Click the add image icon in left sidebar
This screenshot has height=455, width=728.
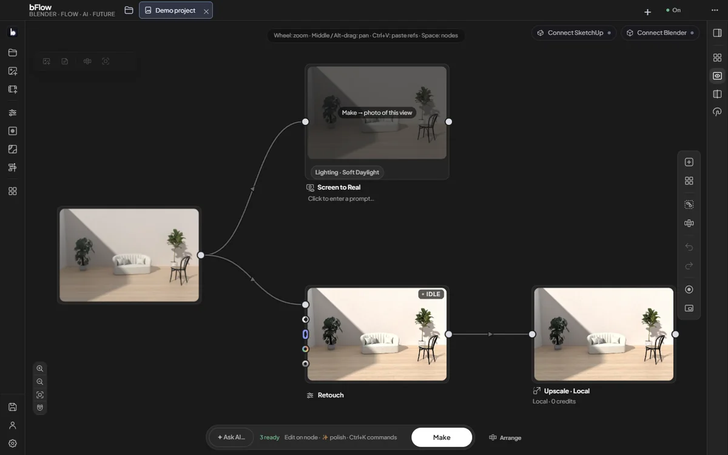tap(13, 71)
